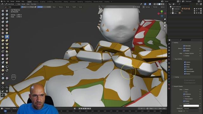
Task: Open the Stroke dropdown
Action: [68, 7]
